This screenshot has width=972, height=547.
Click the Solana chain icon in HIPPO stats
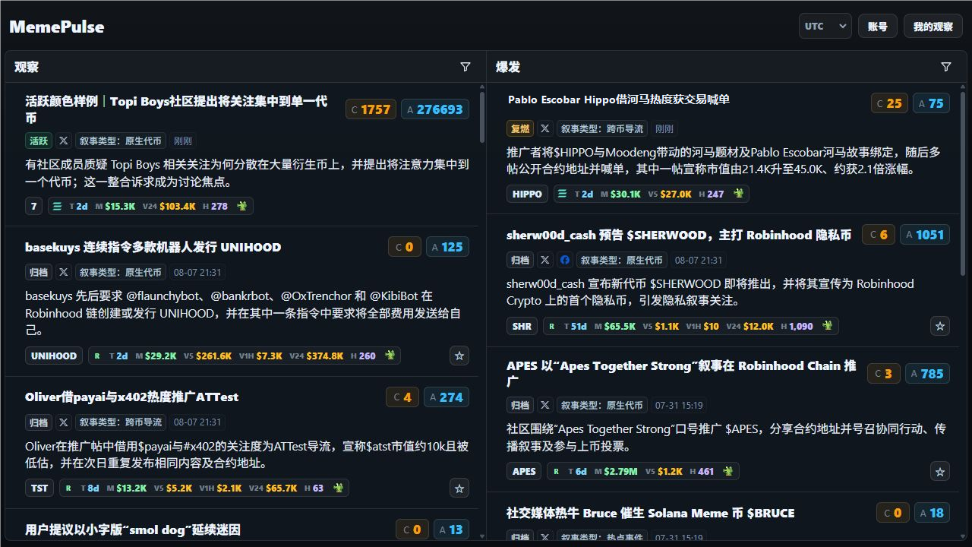pos(563,194)
